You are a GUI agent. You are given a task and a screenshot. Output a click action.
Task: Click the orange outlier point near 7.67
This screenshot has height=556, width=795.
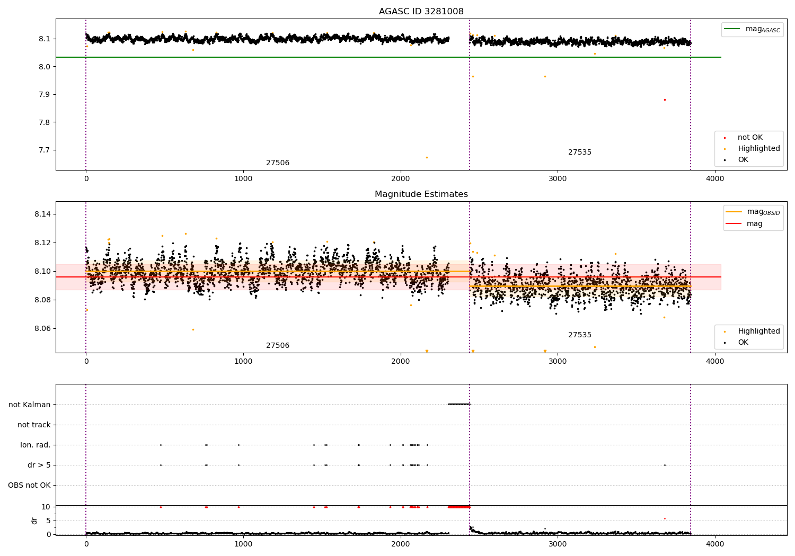click(427, 157)
